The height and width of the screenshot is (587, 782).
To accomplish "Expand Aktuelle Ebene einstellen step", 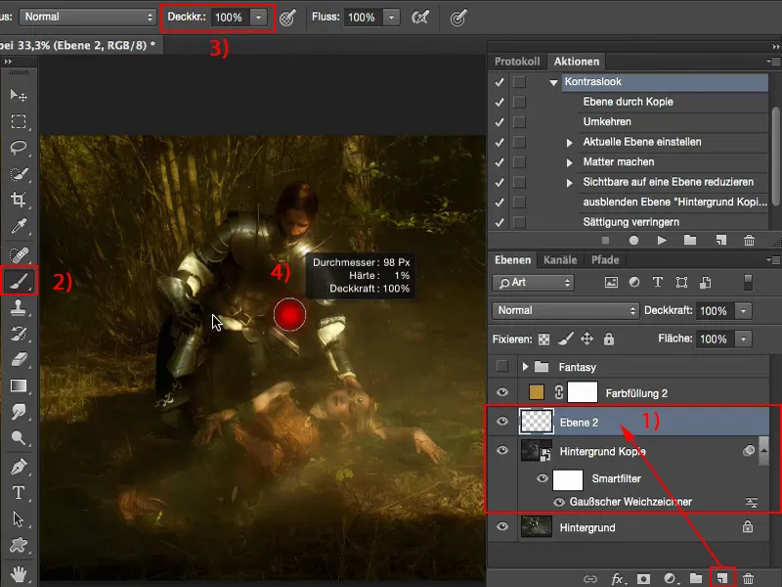I will 569,143.
